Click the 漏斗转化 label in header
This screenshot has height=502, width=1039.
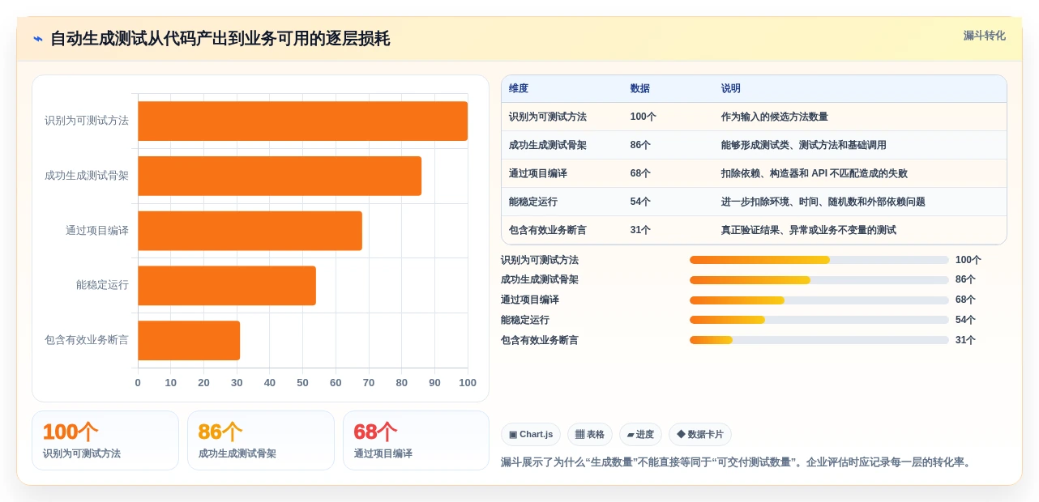984,36
